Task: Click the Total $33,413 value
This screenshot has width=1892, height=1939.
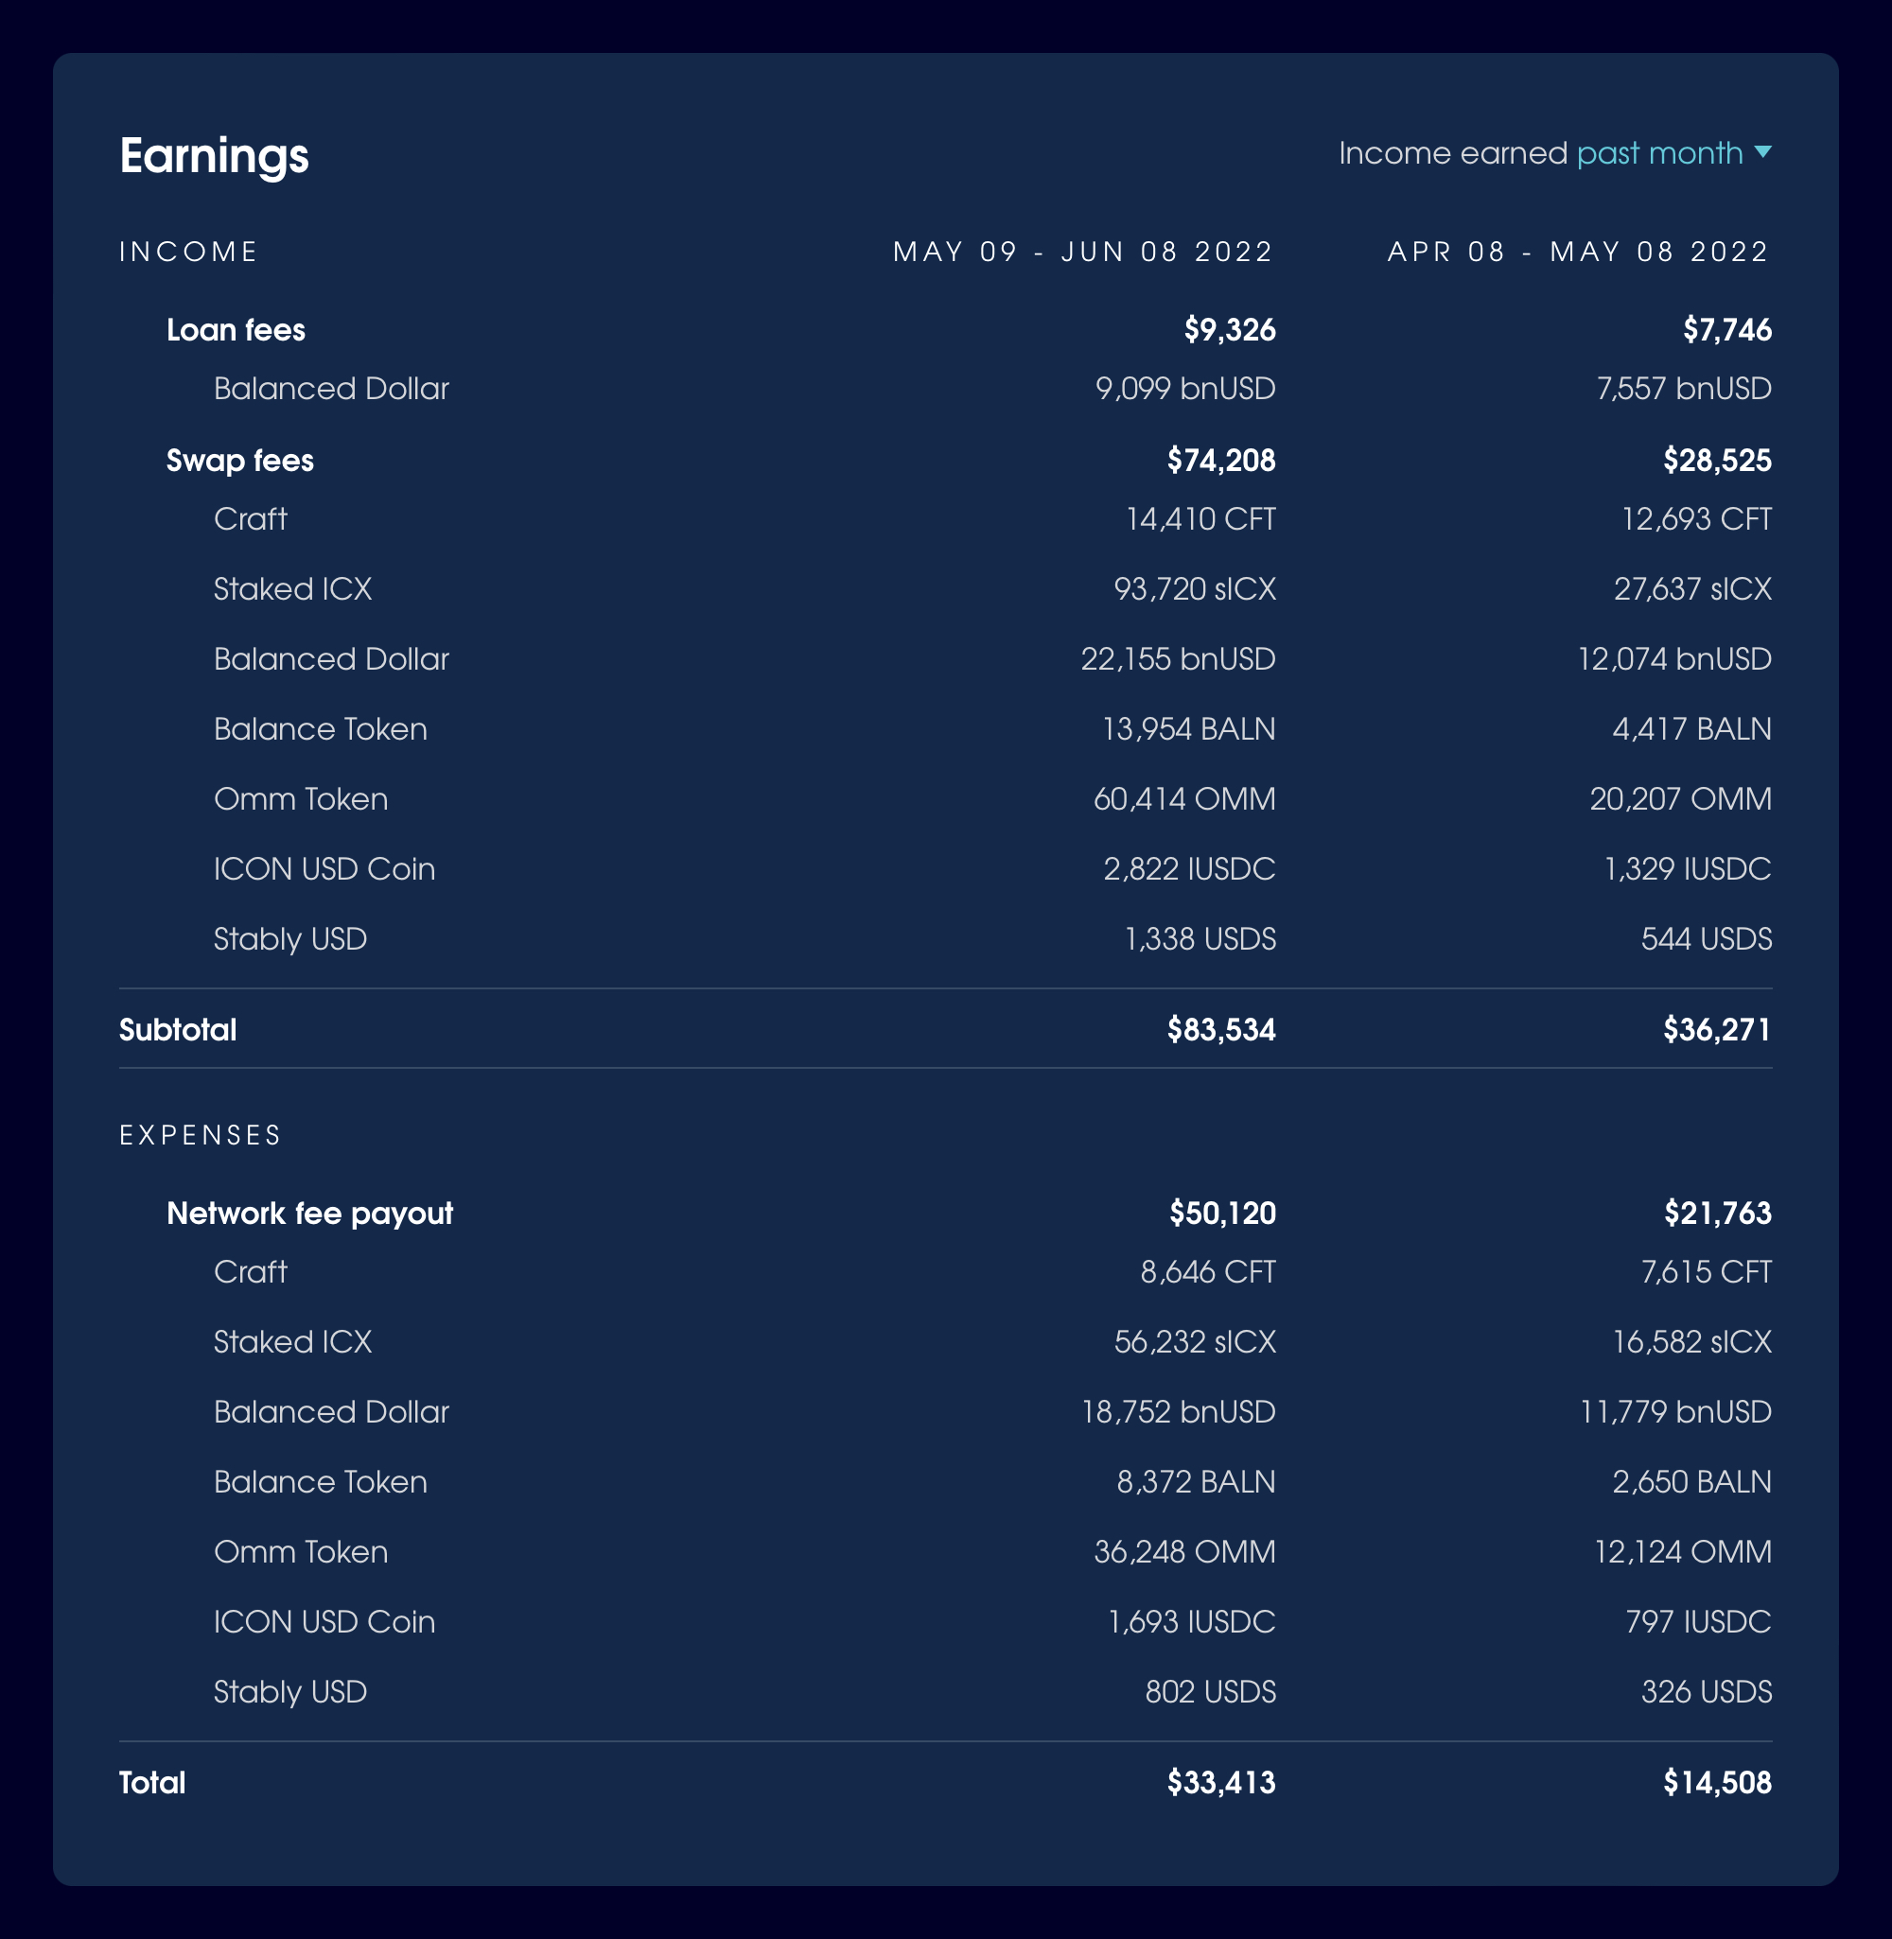Action: point(1220,1782)
